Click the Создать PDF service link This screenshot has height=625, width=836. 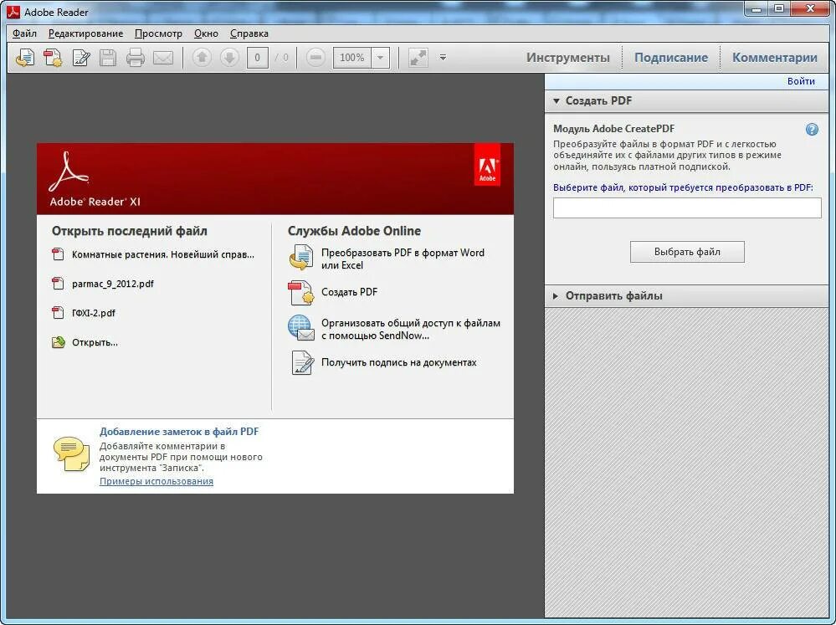tap(349, 292)
